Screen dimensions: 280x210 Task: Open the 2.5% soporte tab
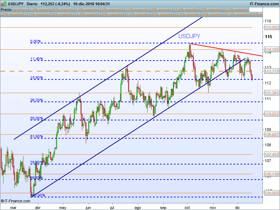pos(41,10)
